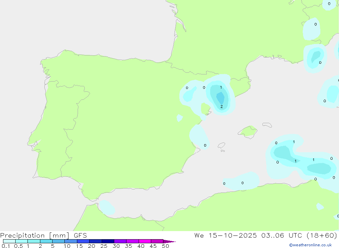
Task: Click the 'Precipitation [mm]' title text
Action: point(35,235)
